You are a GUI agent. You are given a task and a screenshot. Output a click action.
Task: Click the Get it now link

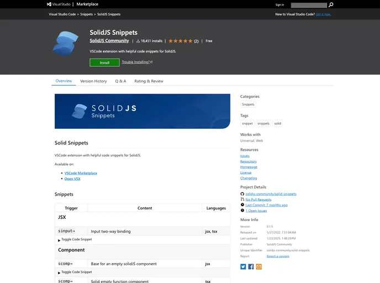click(x=323, y=14)
